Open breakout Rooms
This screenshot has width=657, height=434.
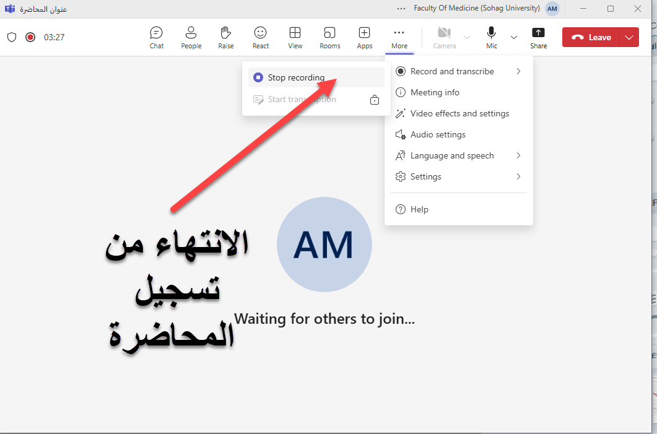tap(330, 37)
